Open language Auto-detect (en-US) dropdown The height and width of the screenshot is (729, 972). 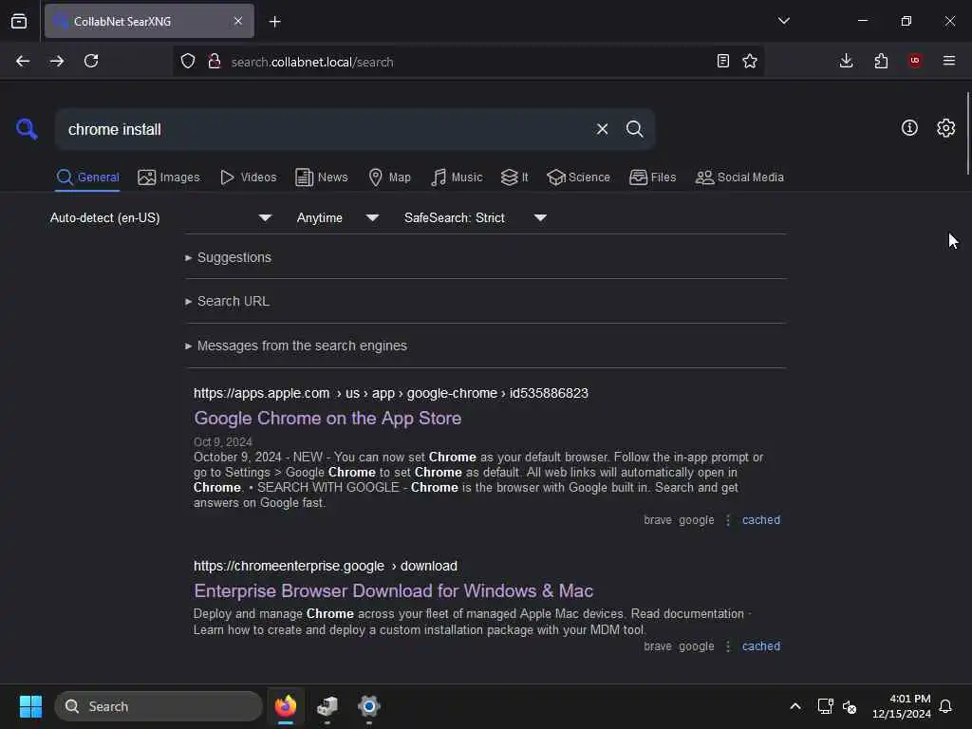[160, 217]
